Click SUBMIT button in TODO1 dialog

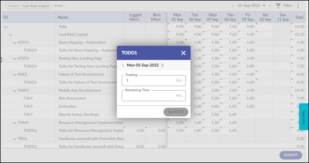[176, 112]
